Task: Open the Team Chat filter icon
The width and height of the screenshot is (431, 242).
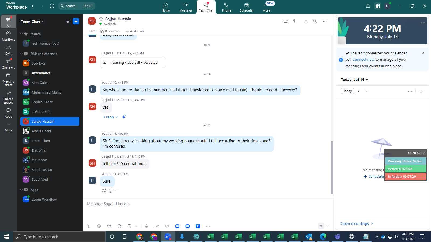Action: pyautogui.click(x=68, y=21)
